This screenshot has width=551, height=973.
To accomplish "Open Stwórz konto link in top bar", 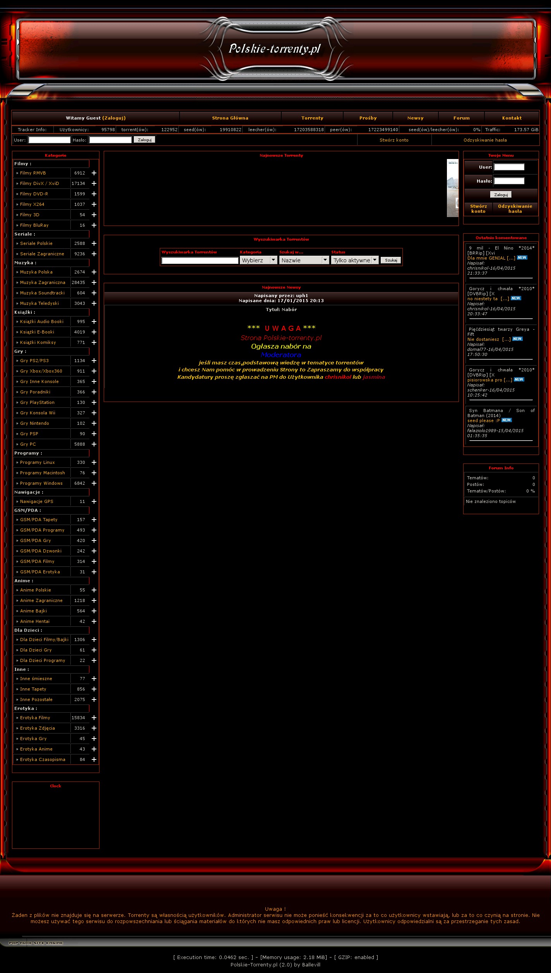I will point(394,140).
